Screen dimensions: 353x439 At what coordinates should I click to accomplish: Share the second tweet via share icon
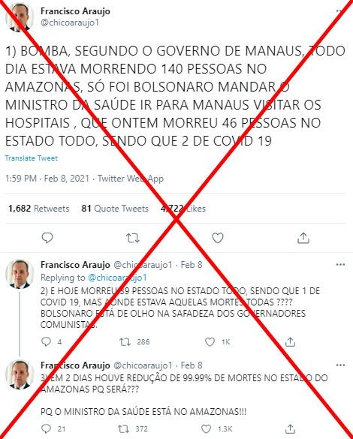coord(290,341)
